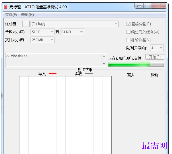172x154 pixels.
Task: Open the 256 MB file size dropdown
Action: tap(42, 40)
